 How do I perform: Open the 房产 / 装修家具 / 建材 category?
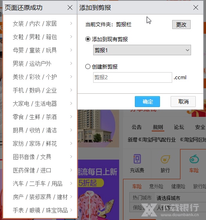coord(40,197)
